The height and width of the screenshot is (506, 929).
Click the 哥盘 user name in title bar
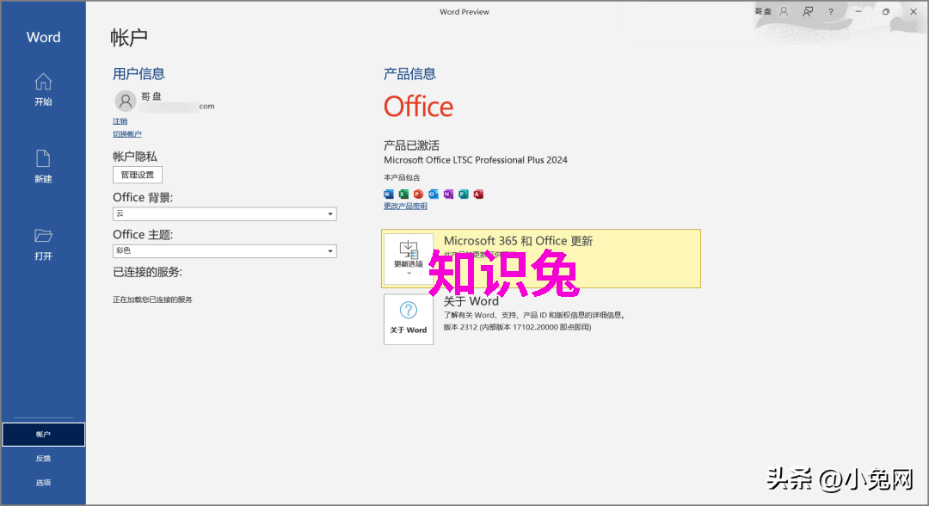coord(763,11)
